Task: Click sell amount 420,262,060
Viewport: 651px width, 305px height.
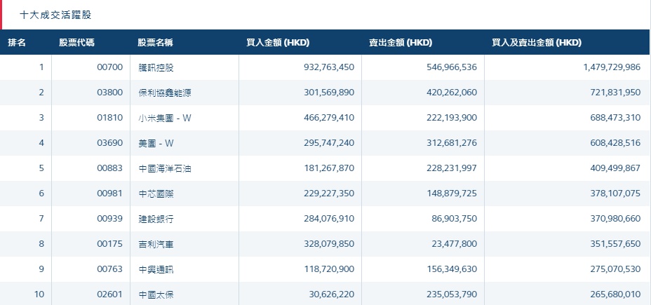Action: coord(452,93)
